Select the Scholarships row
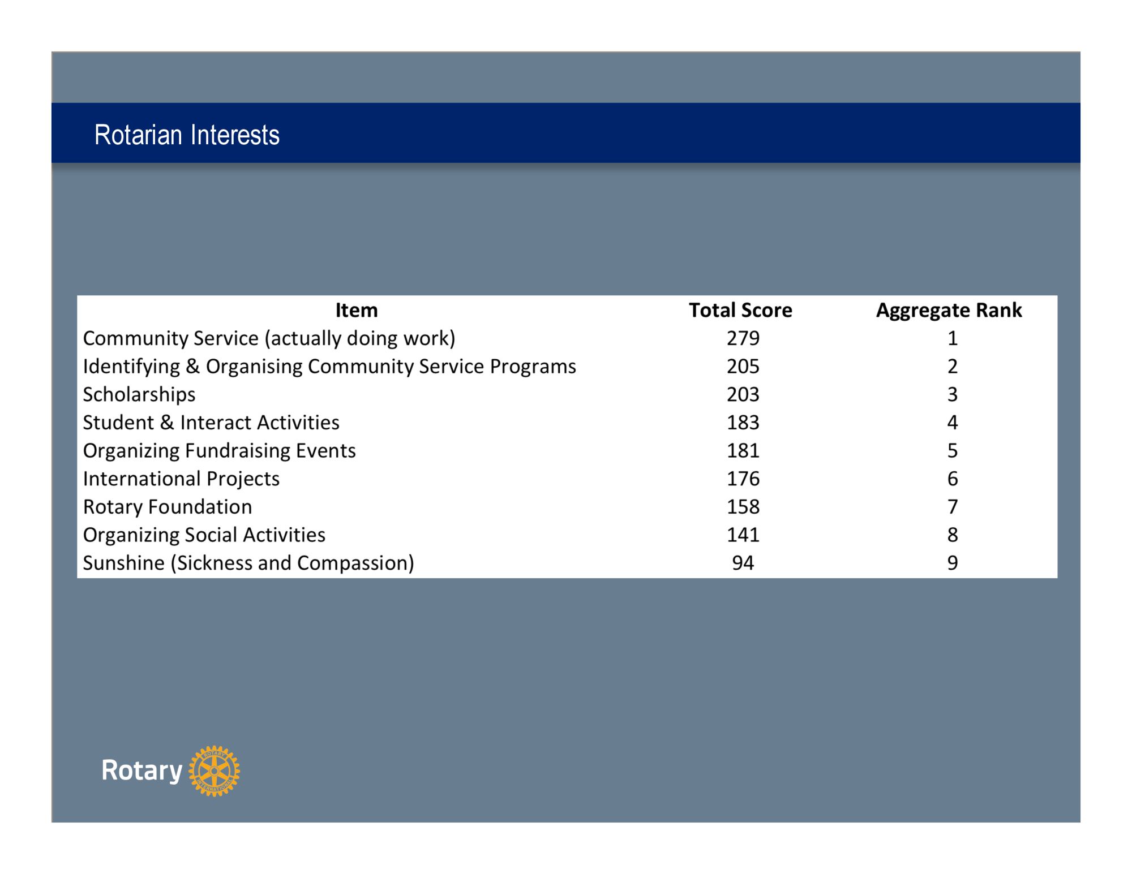The width and height of the screenshot is (1132, 874). [139, 394]
